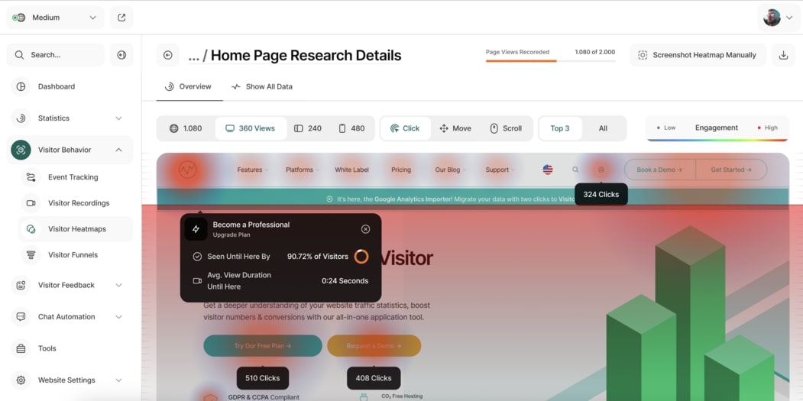The image size is (803, 401).
Task: Open Features menu in heatmap preview
Action: pyautogui.click(x=252, y=170)
